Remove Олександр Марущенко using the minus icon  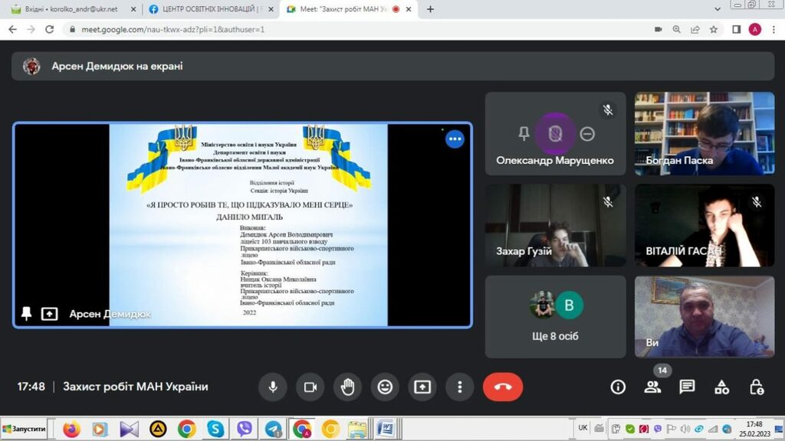coord(587,134)
